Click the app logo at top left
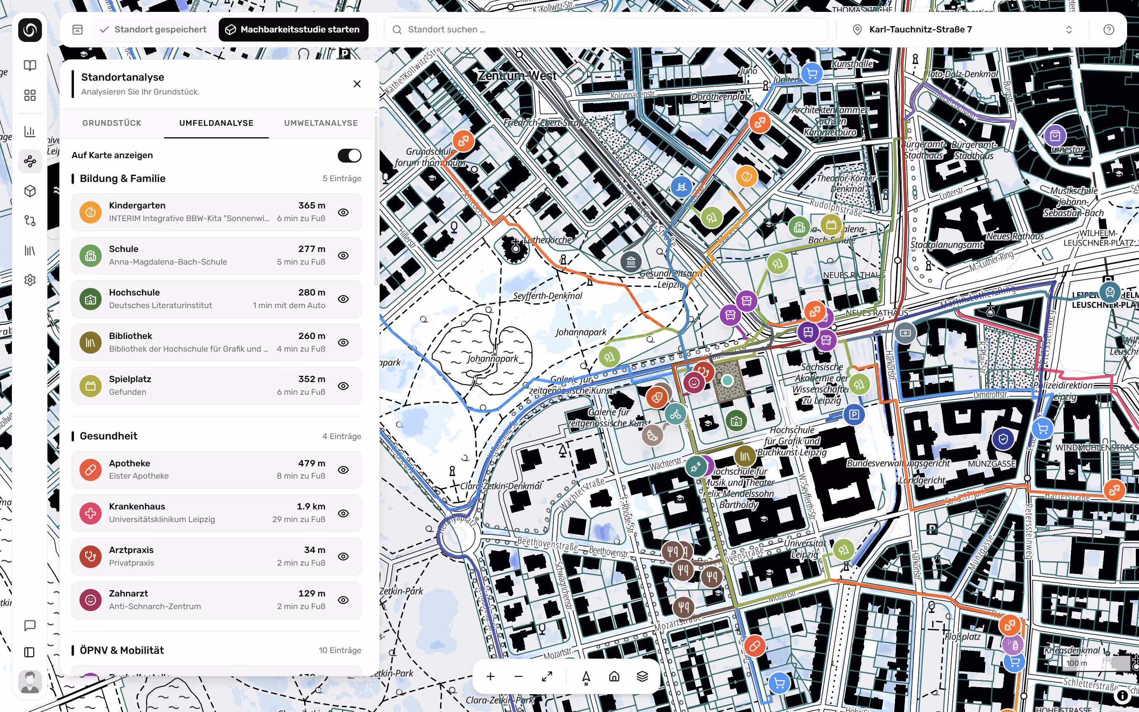Viewport: 1139px width, 712px height. pos(30,30)
